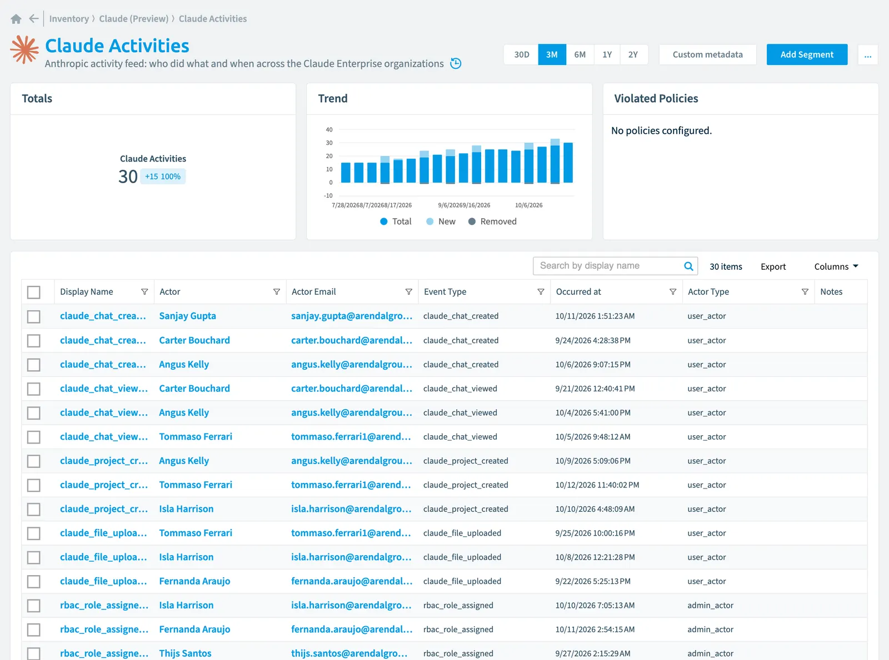889x660 pixels.
Task: Tick the 10/10/2026 7:05:13 Isla Harrison row
Action: pyautogui.click(x=34, y=606)
